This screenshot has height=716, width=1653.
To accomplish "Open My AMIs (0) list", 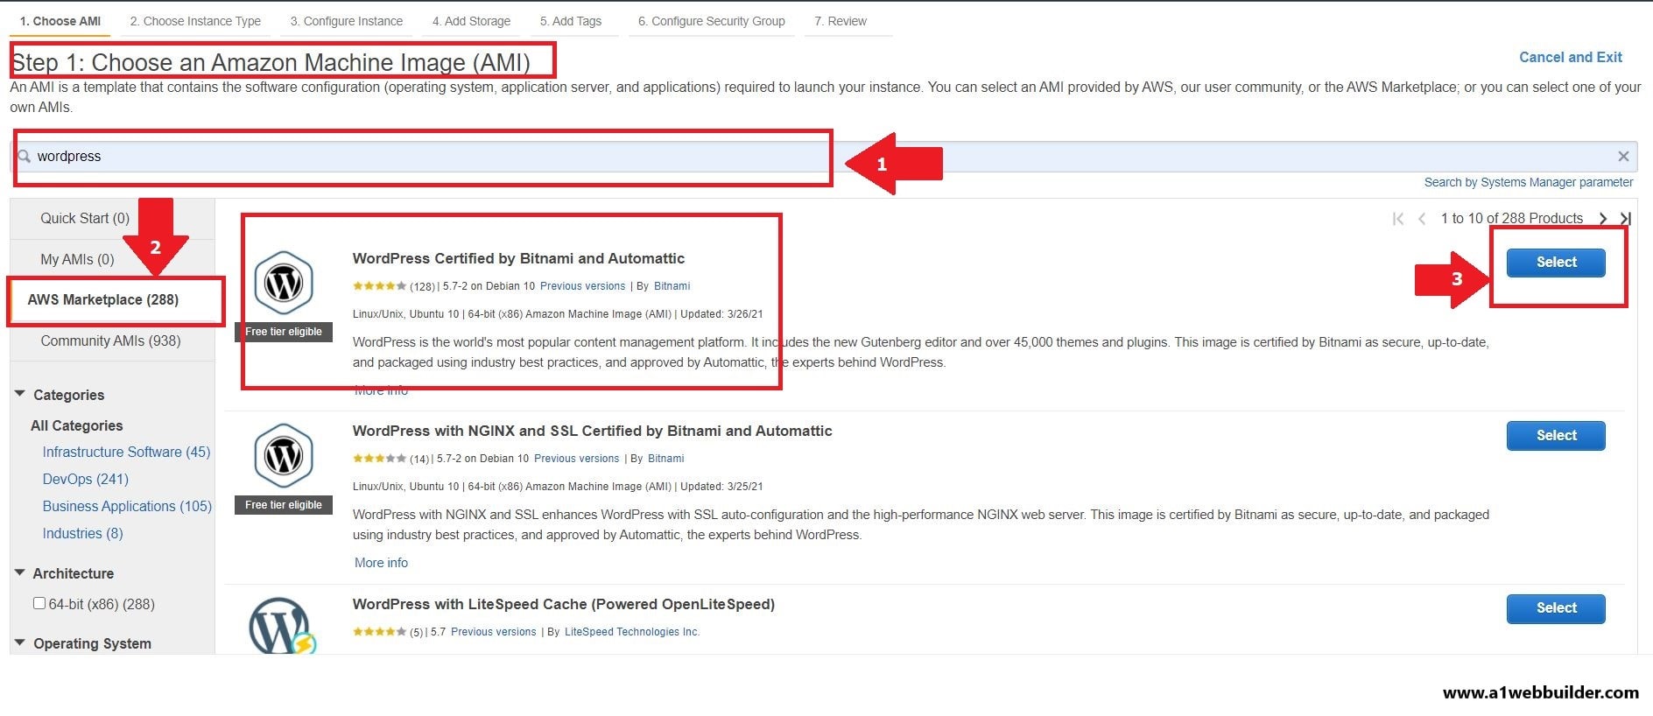I will (77, 260).
